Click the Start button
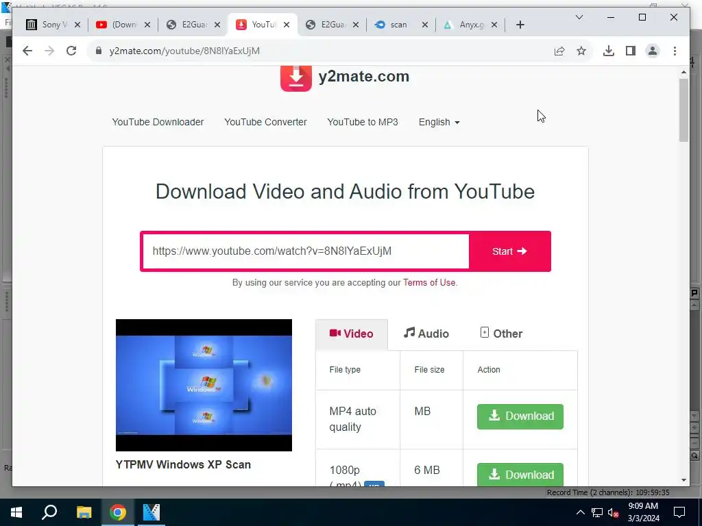The width and height of the screenshot is (702, 526). 509,251
